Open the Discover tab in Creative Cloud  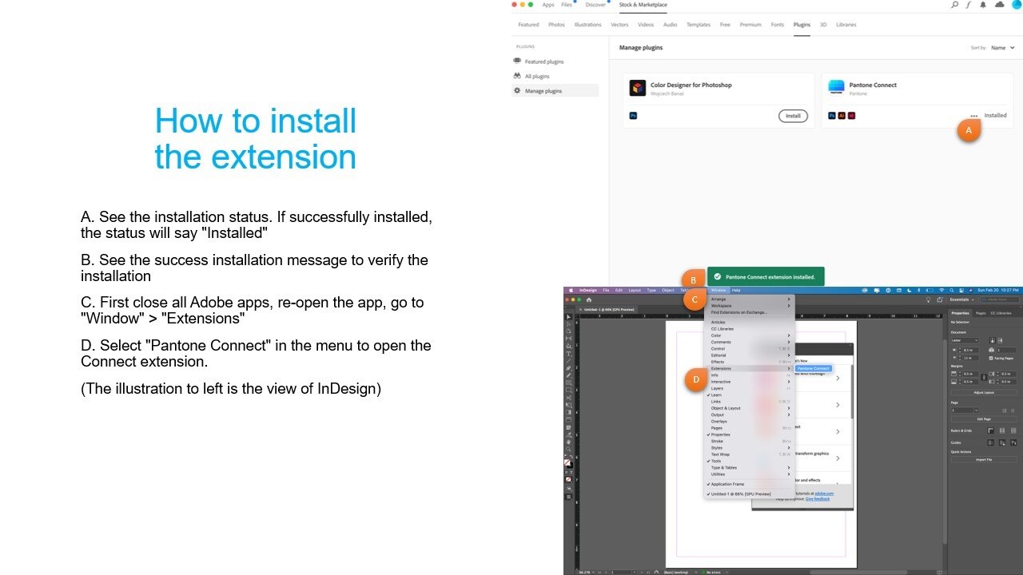pos(595,5)
